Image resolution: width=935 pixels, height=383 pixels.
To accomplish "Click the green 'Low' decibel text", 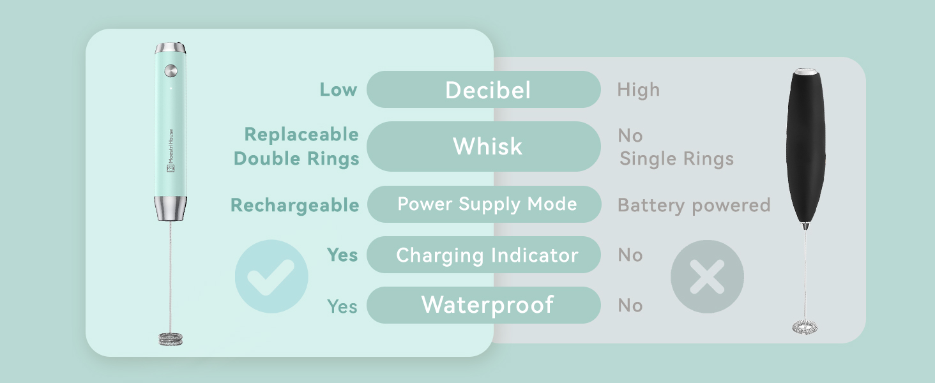I will tap(338, 90).
